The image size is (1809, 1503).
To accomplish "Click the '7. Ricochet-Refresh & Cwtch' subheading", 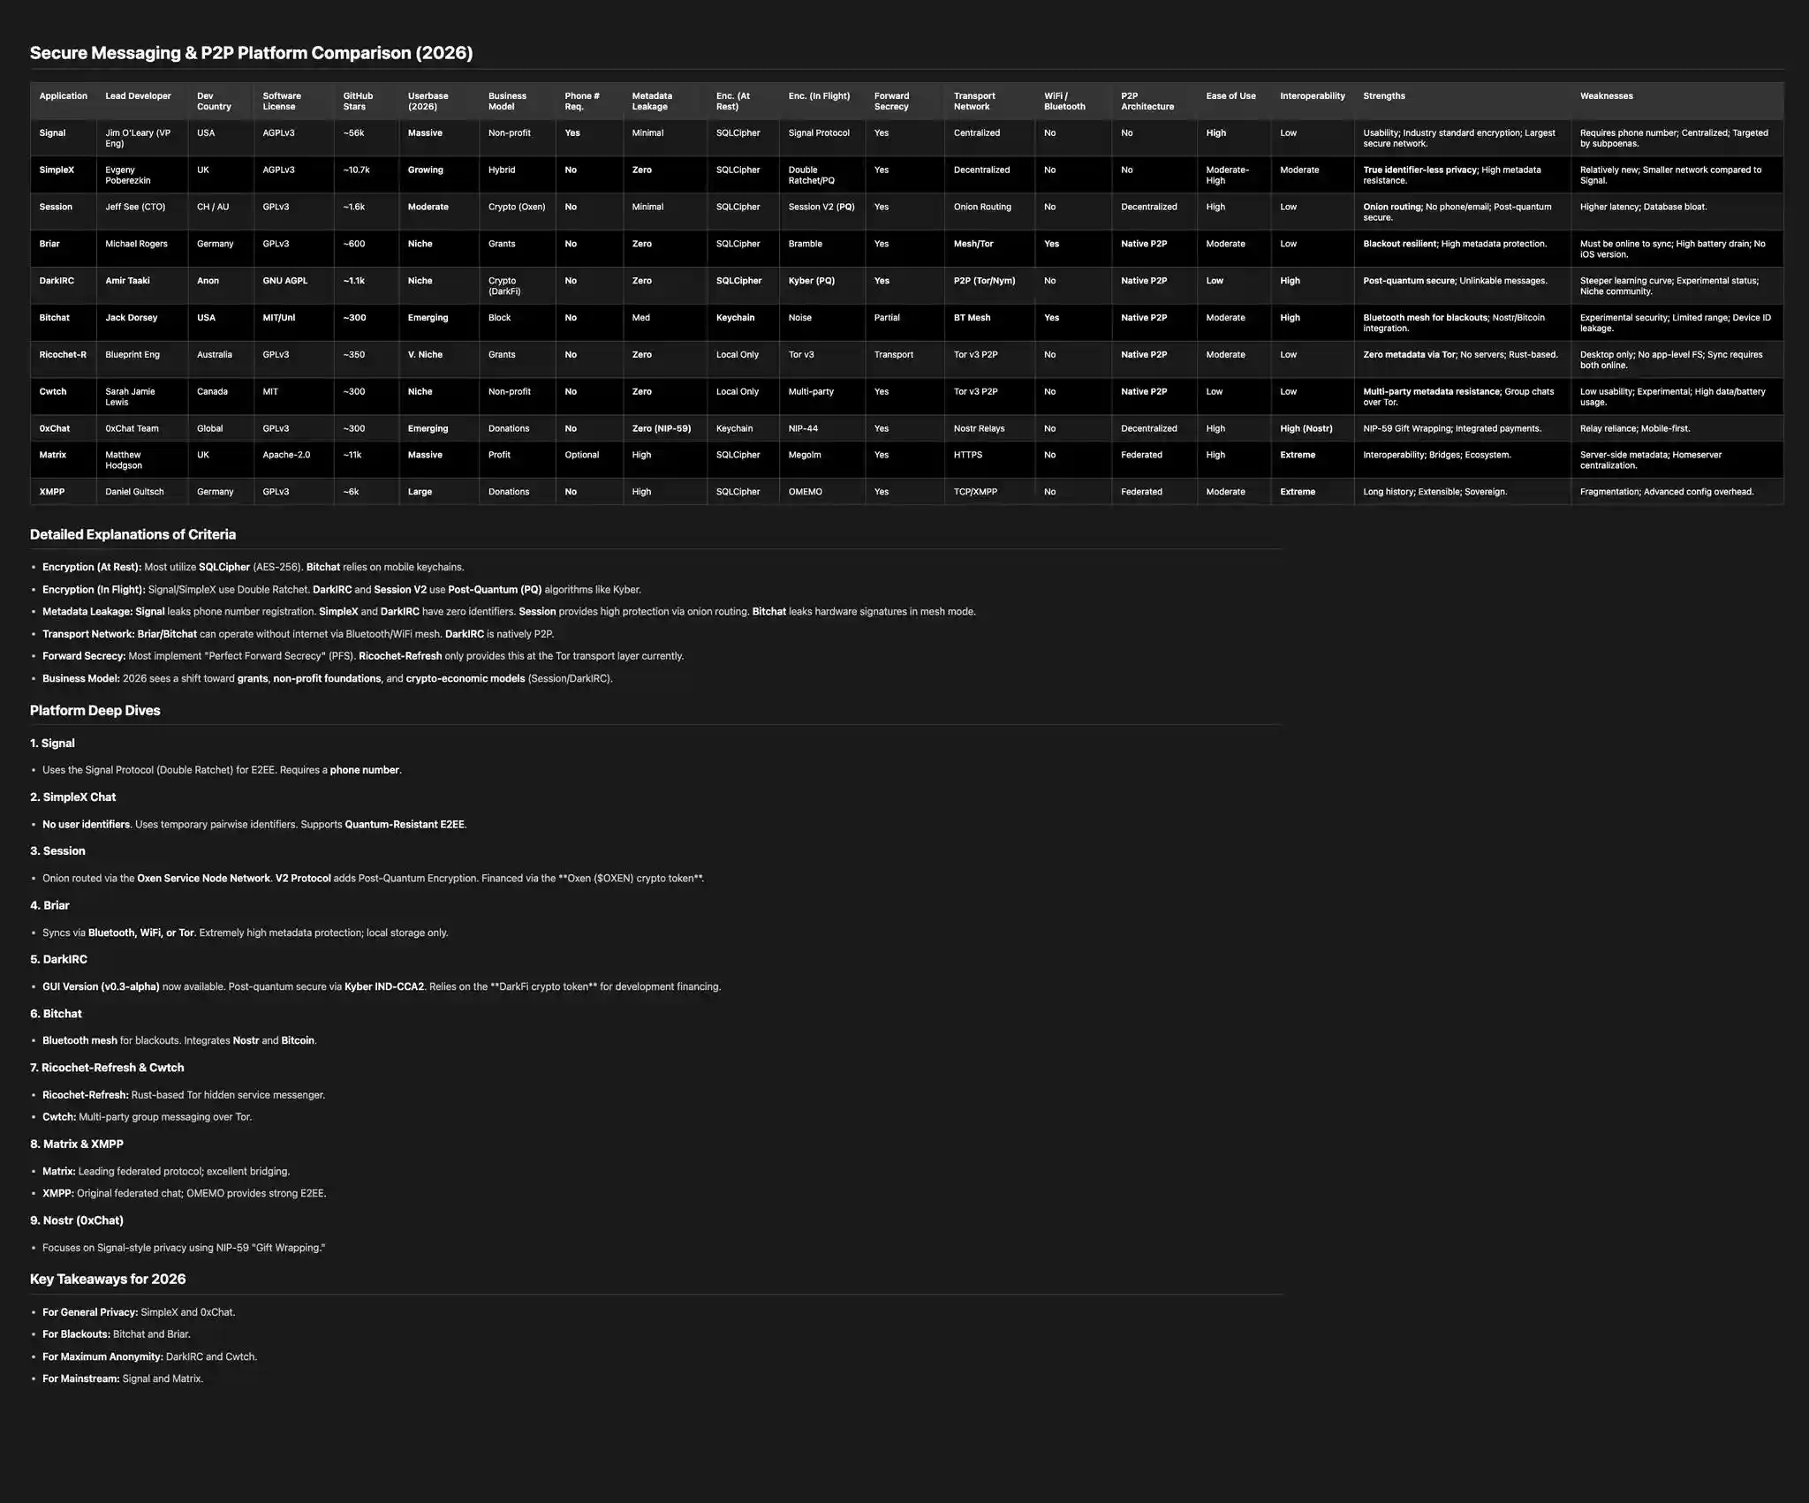I will coord(107,1069).
